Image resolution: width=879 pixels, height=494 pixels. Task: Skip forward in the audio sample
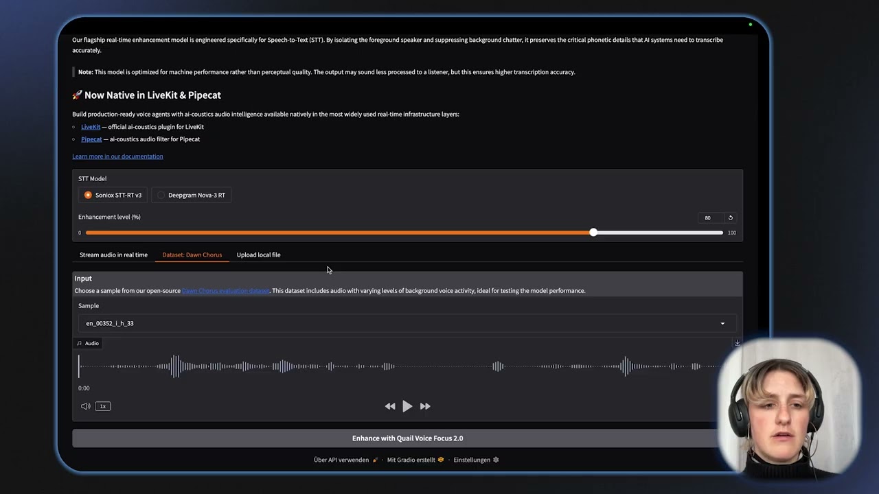[425, 406]
